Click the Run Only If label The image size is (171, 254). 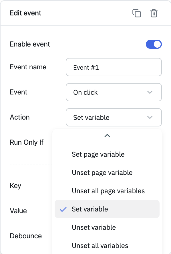(27, 142)
